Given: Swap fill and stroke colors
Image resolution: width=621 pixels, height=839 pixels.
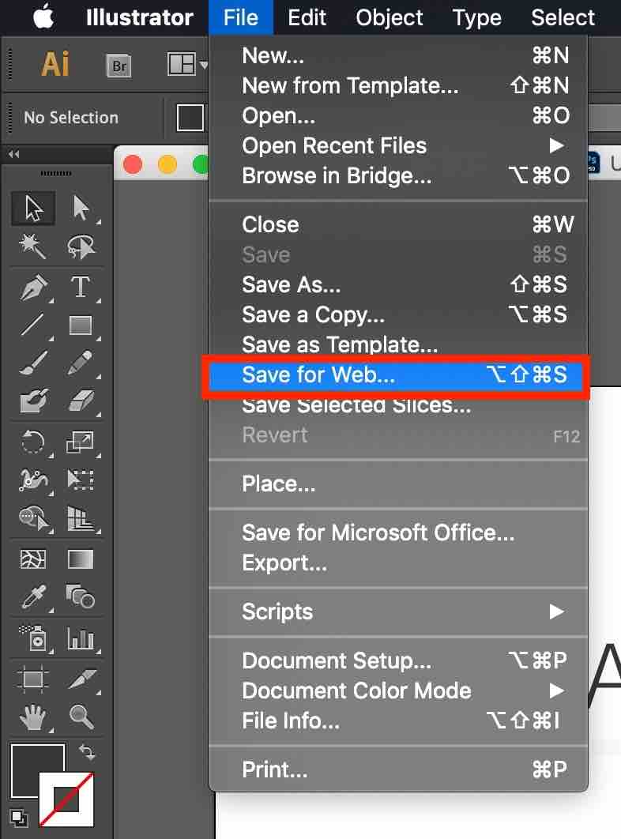Looking at the screenshot, I should tap(87, 752).
